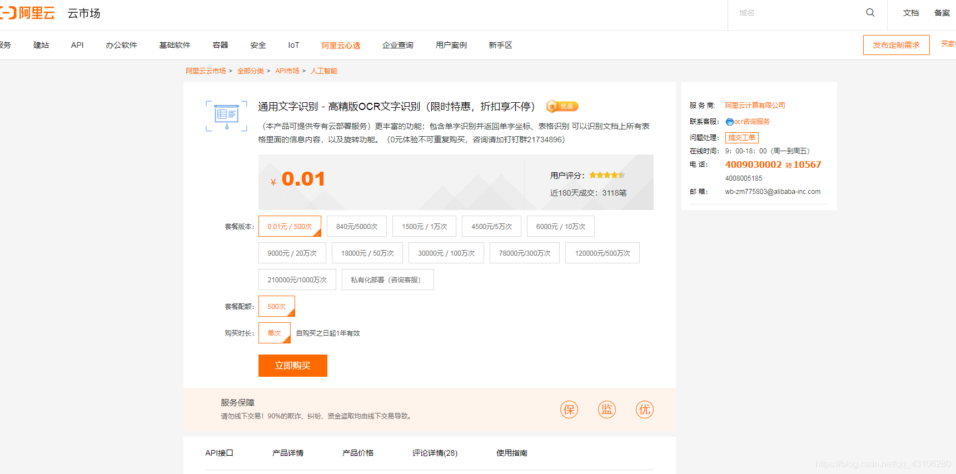Switch to the API接口 tab
This screenshot has height=474, width=956.
click(x=219, y=453)
